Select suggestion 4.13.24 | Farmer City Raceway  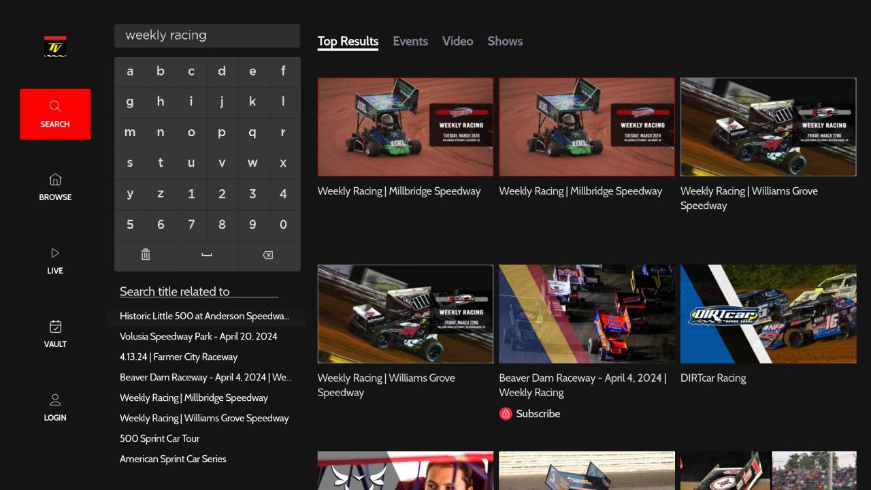tap(178, 357)
